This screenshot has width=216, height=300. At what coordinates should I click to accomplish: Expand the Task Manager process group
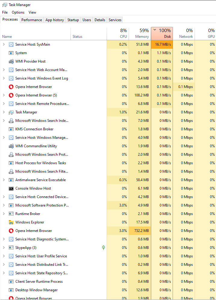click(x=4, y=112)
